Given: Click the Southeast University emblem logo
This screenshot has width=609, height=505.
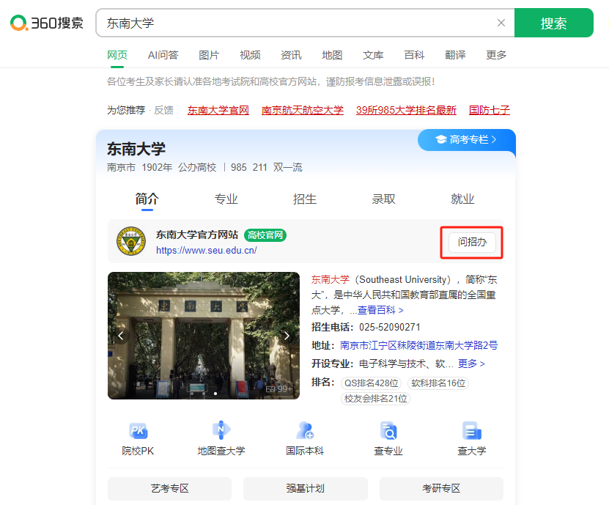Looking at the screenshot, I should (x=131, y=241).
